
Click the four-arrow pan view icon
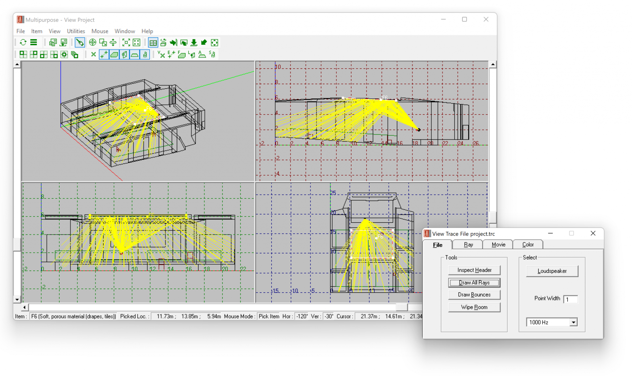coord(113,43)
